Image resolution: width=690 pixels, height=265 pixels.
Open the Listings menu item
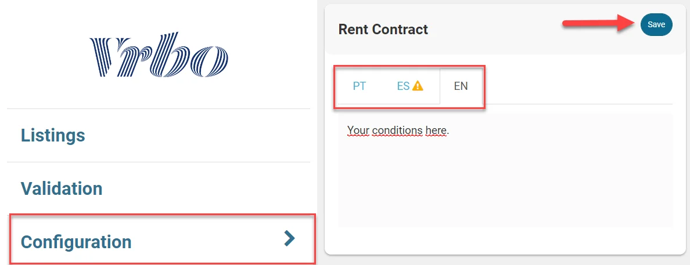click(x=53, y=135)
